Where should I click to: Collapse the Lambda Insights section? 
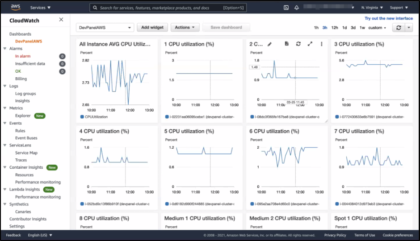pyautogui.click(x=5, y=189)
